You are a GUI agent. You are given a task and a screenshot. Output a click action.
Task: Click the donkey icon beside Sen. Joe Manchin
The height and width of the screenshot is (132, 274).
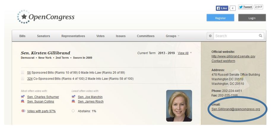tap(74, 97)
